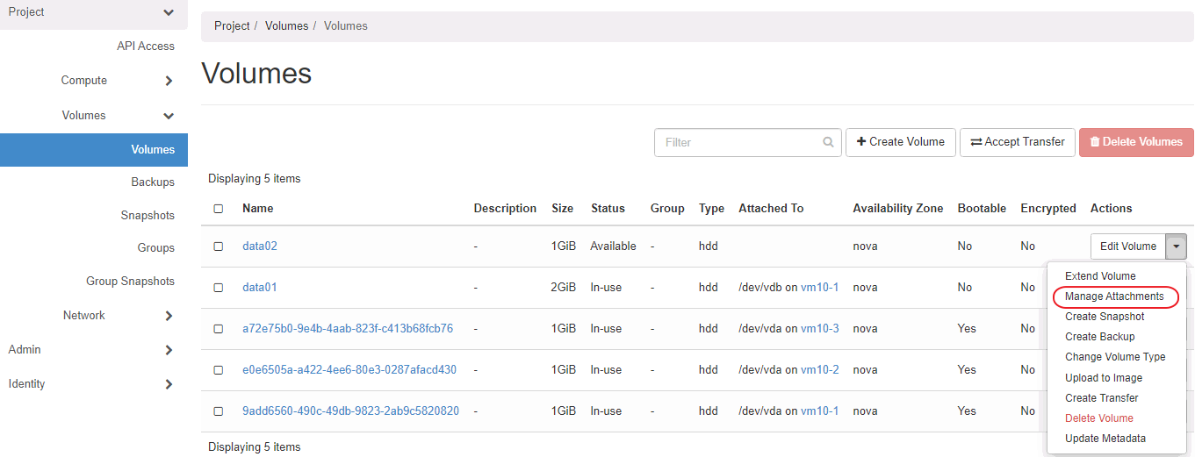The height and width of the screenshot is (457, 1195).
Task: Collapse the Project panel chevron
Action: point(169,12)
